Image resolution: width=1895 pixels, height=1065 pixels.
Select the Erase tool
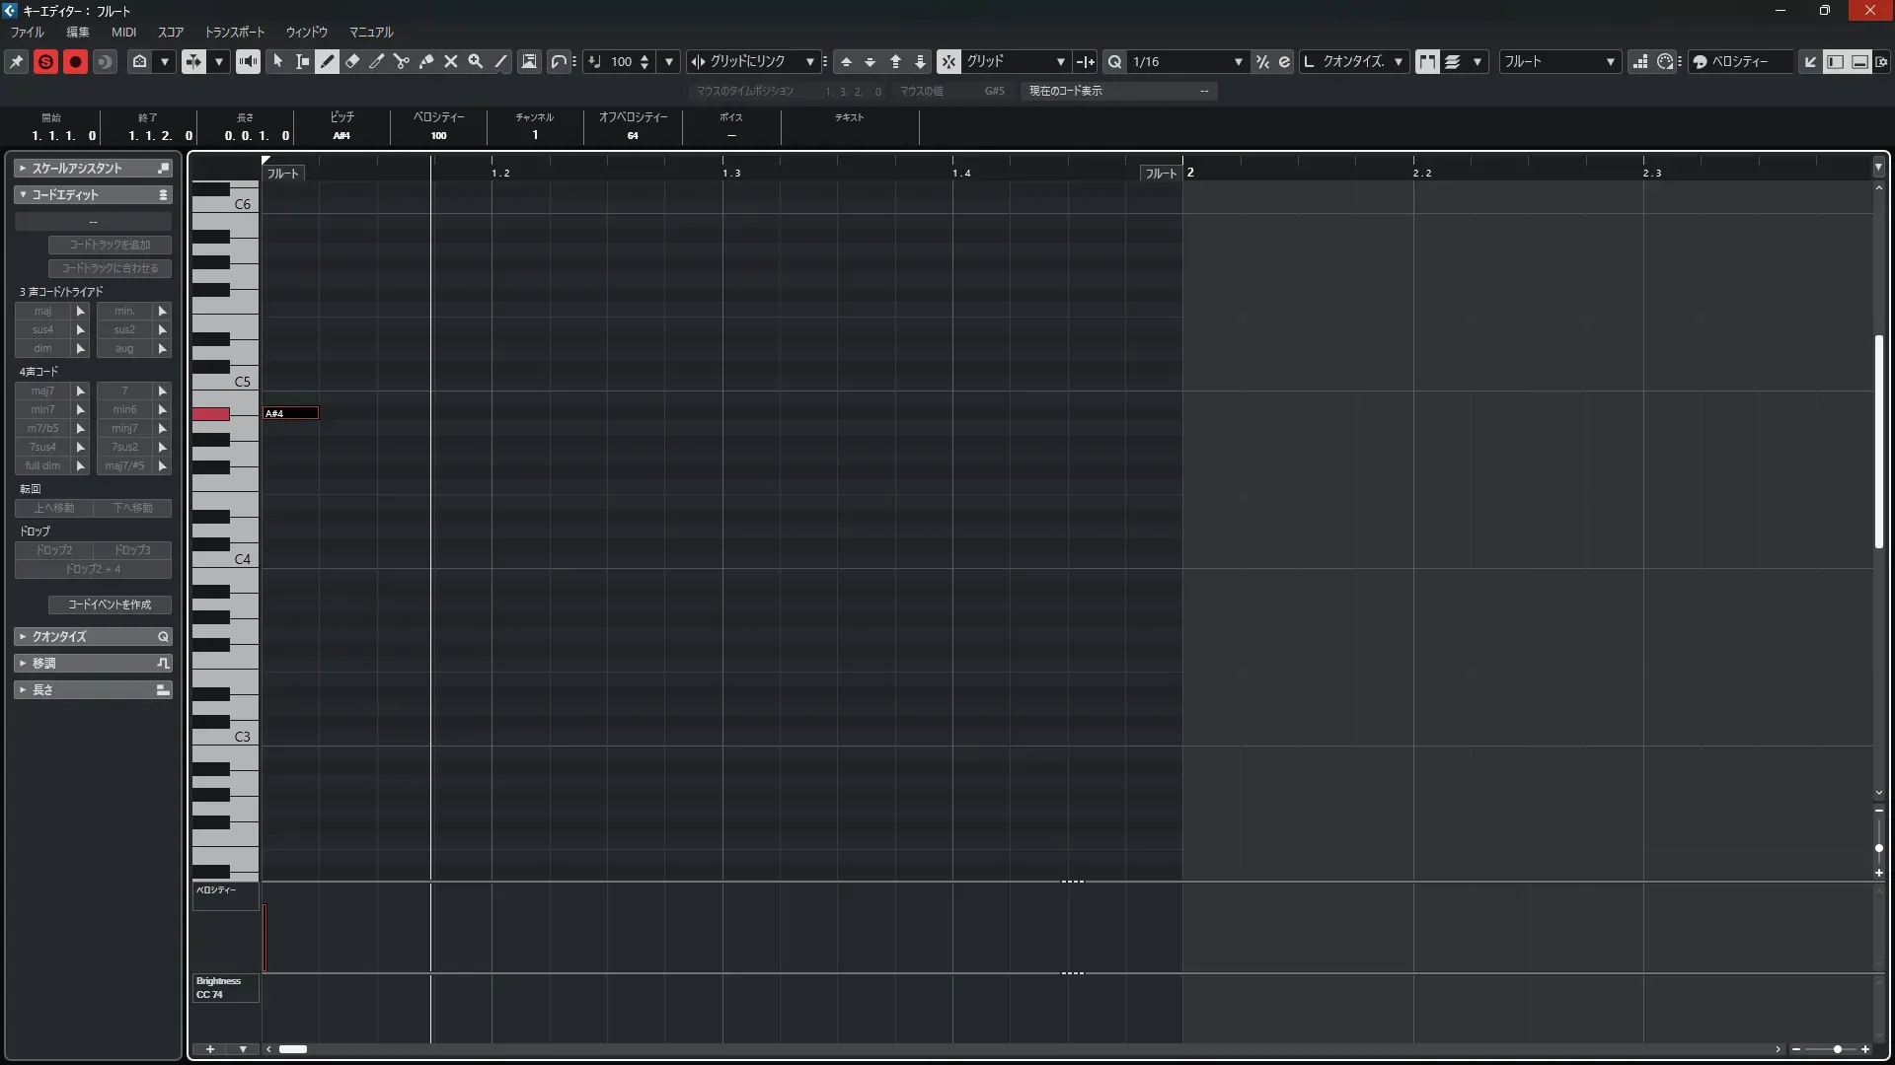[352, 61]
